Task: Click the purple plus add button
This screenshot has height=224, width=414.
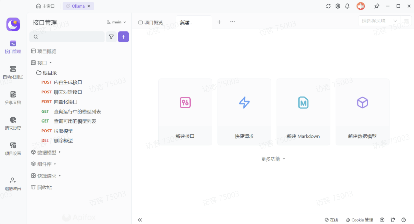Action: coord(123,37)
